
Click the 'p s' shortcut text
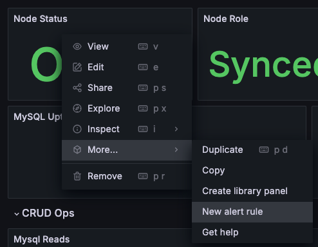coord(160,88)
